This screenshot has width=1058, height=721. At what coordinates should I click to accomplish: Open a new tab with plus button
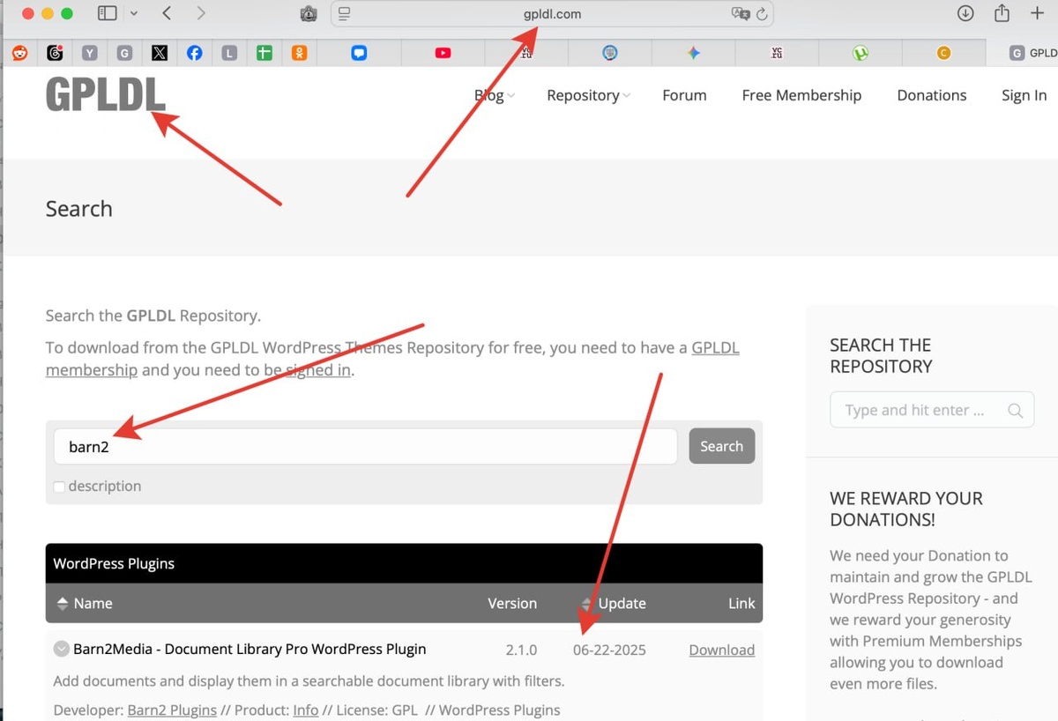coord(1037,13)
